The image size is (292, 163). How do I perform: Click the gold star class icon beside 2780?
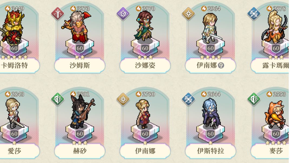(123, 99)
